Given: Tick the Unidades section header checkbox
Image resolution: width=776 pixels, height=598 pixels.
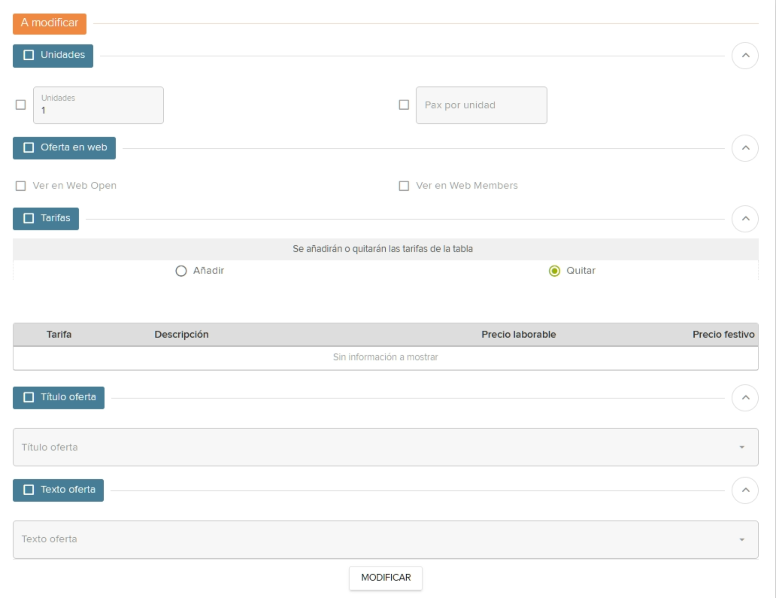Looking at the screenshot, I should (28, 55).
